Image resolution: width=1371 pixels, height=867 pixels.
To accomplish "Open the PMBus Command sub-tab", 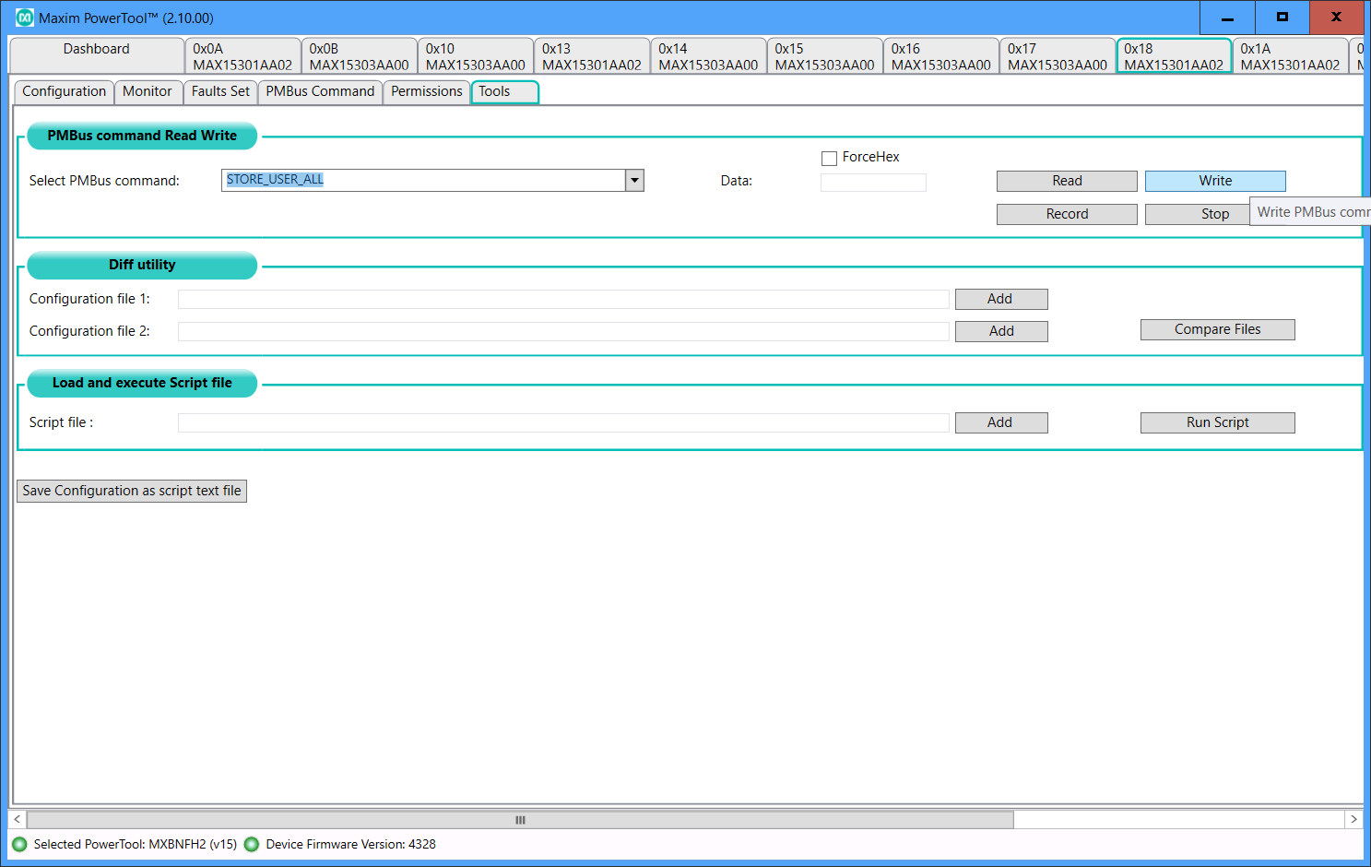I will click(320, 91).
